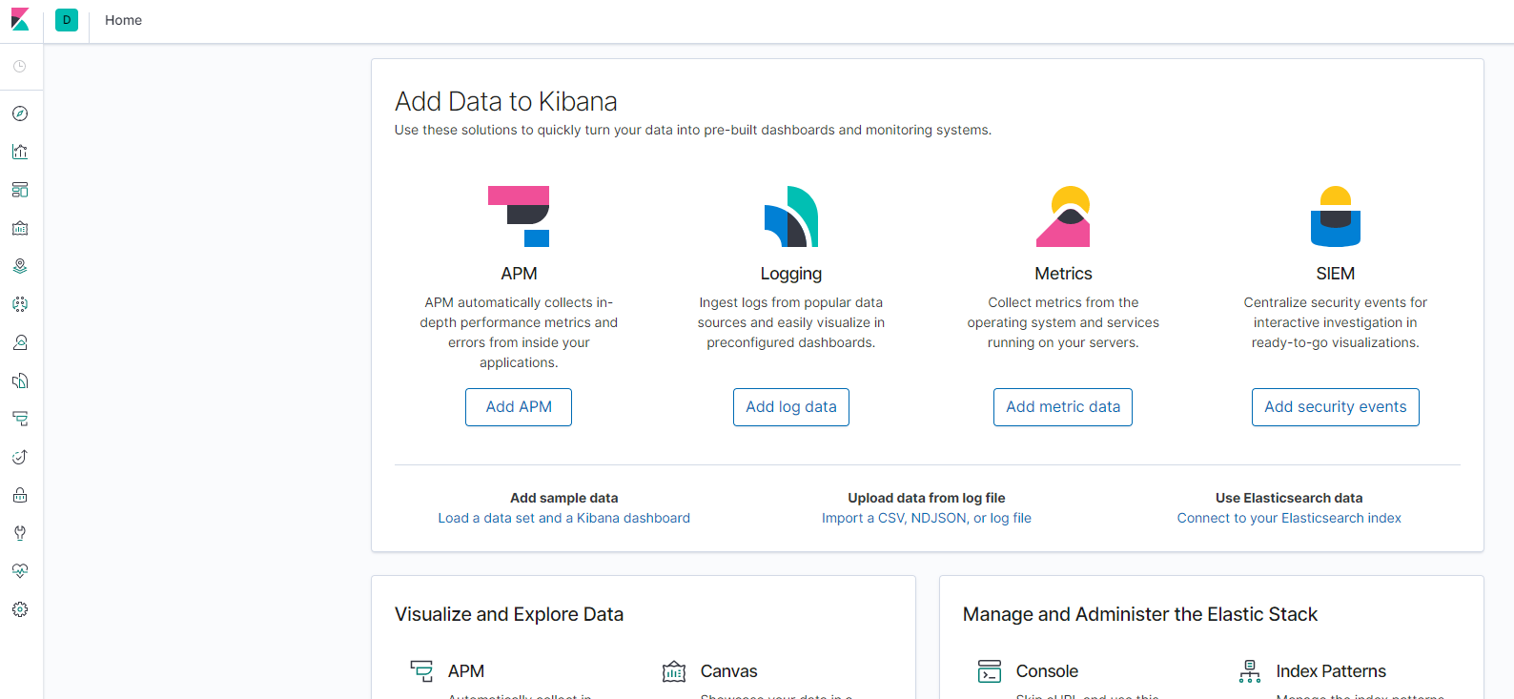Open Management via the gear icon
This screenshot has height=699, width=1514.
click(20, 609)
